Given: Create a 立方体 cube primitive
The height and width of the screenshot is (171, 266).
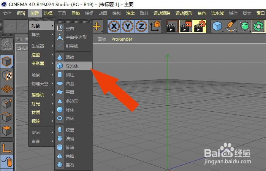Looking at the screenshot, I should (x=74, y=66).
